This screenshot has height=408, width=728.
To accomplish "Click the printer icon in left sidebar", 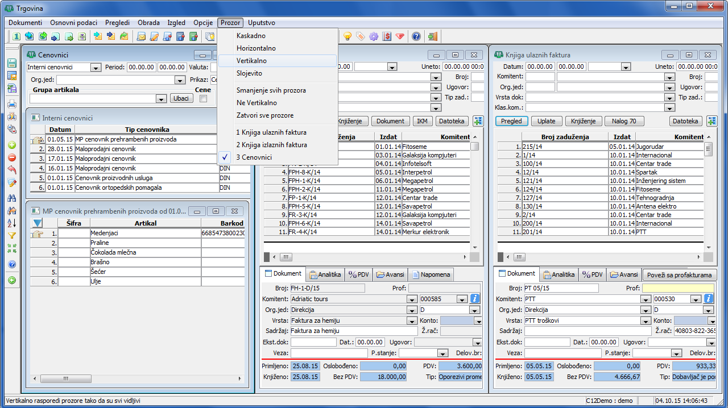I will [11, 104].
